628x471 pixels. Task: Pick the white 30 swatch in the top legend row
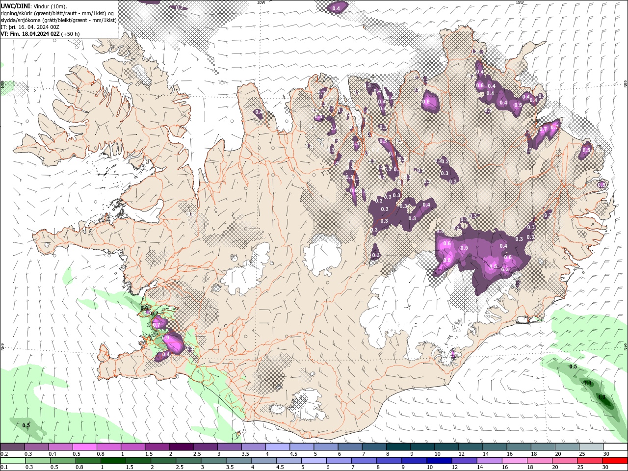point(615,447)
